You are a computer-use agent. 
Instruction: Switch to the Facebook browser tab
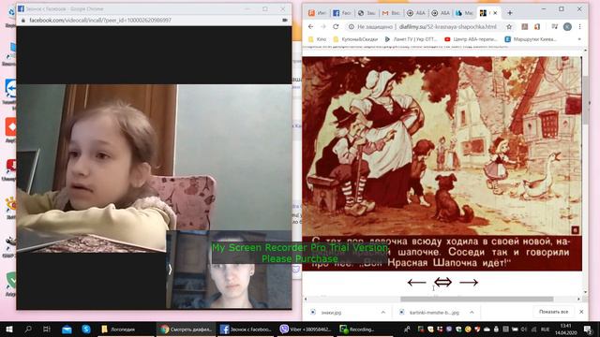point(341,13)
